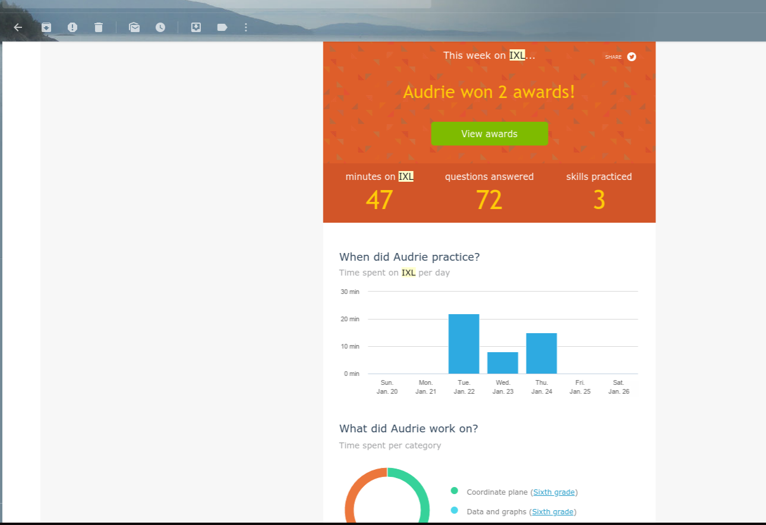This screenshot has width=766, height=525.
Task: Go back to inbox with the back arrow
Action: 18,27
